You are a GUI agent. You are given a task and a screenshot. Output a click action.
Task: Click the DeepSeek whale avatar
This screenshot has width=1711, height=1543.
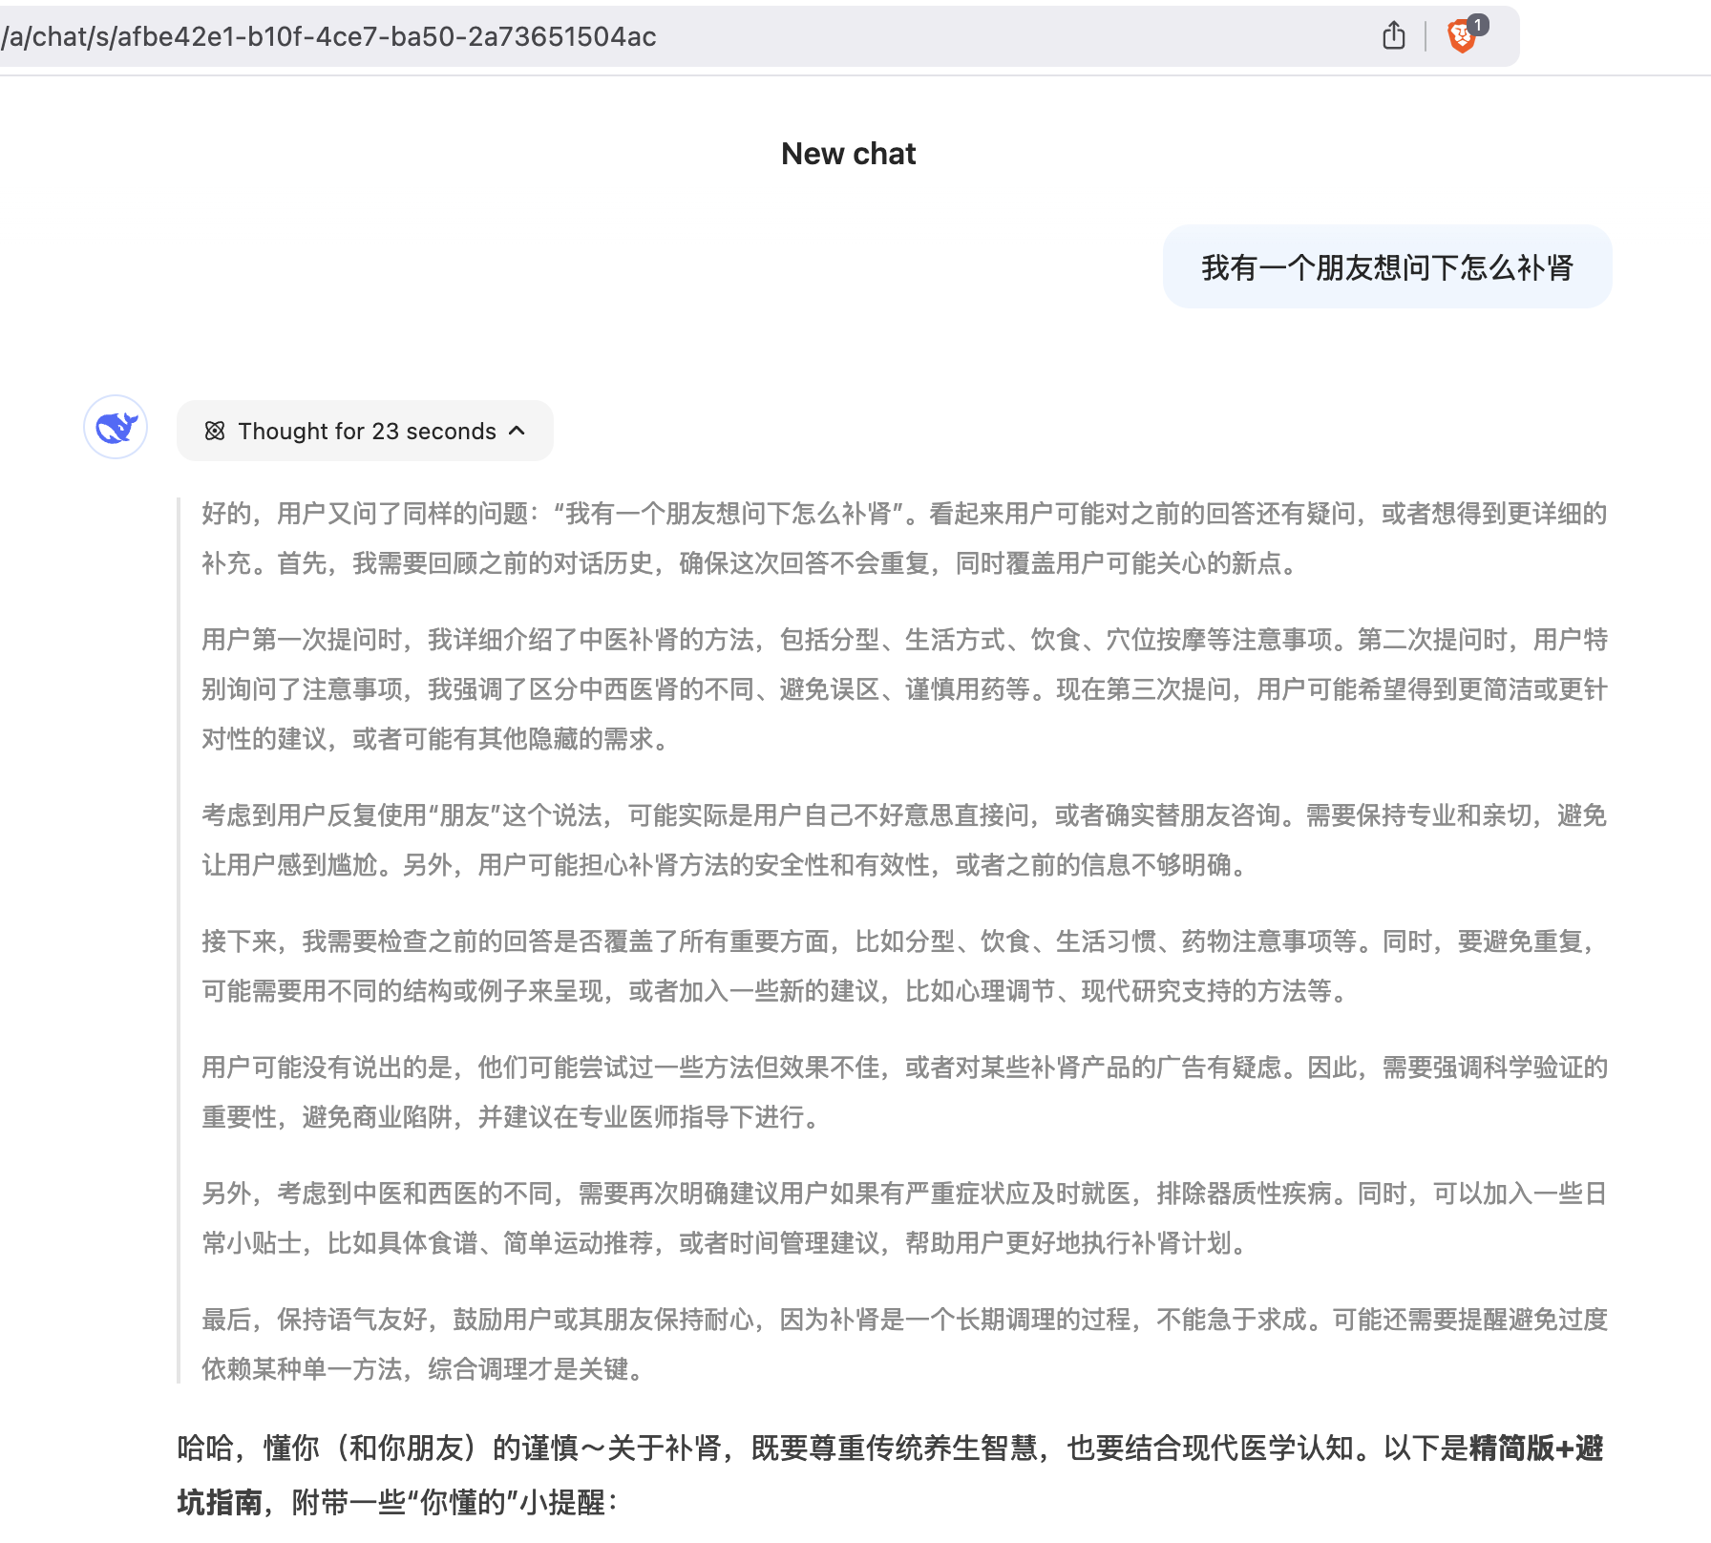click(116, 428)
